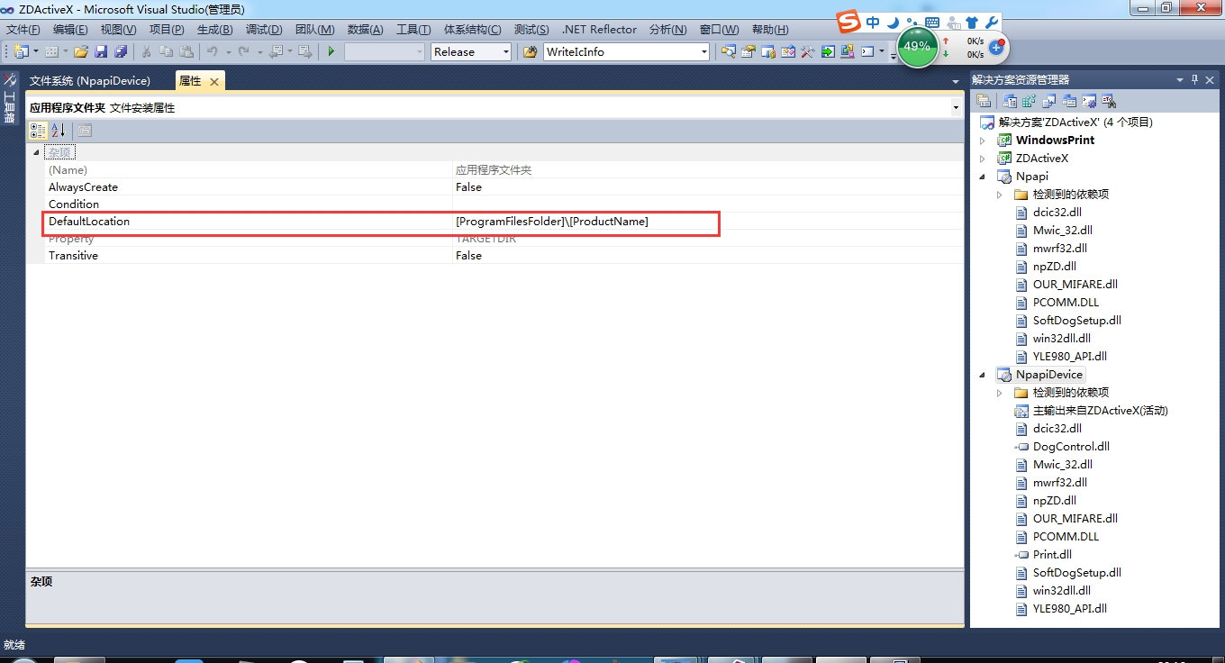Expand 检测到的依赖项 under NpapiDevice
This screenshot has width=1225, height=663.
(x=1000, y=393)
